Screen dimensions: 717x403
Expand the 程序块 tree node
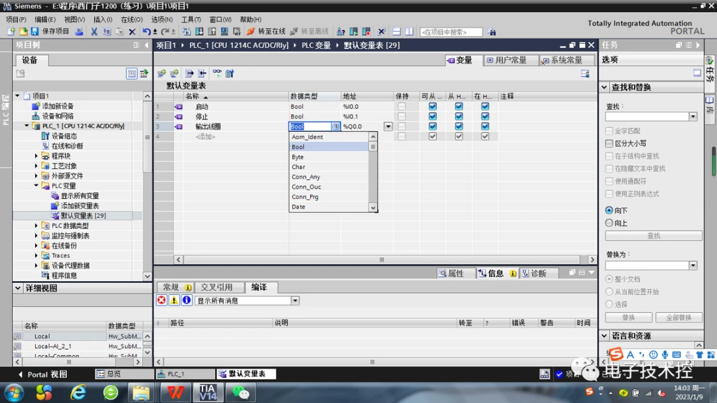pos(36,156)
